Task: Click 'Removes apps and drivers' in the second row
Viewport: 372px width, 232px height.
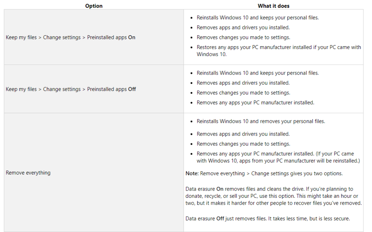Action: tap(243, 83)
